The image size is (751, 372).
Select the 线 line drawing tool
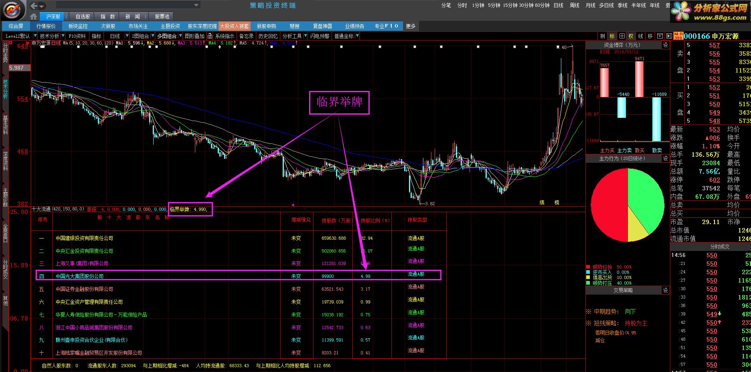click(x=640, y=36)
